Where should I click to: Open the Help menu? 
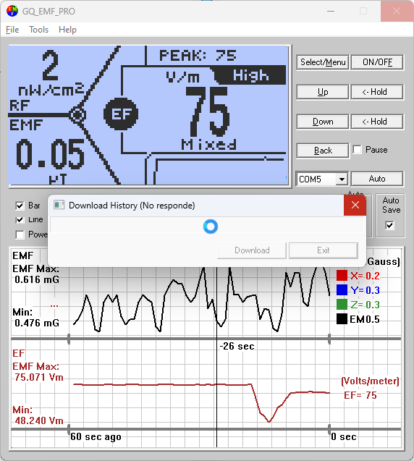click(67, 30)
